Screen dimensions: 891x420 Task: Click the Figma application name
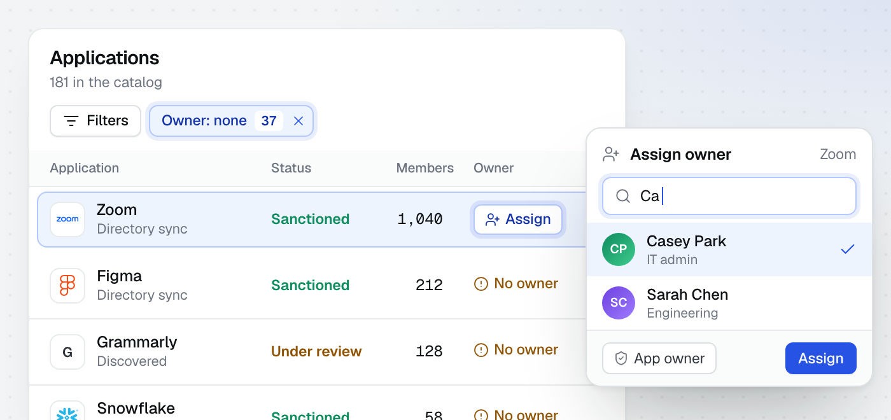[x=119, y=276]
